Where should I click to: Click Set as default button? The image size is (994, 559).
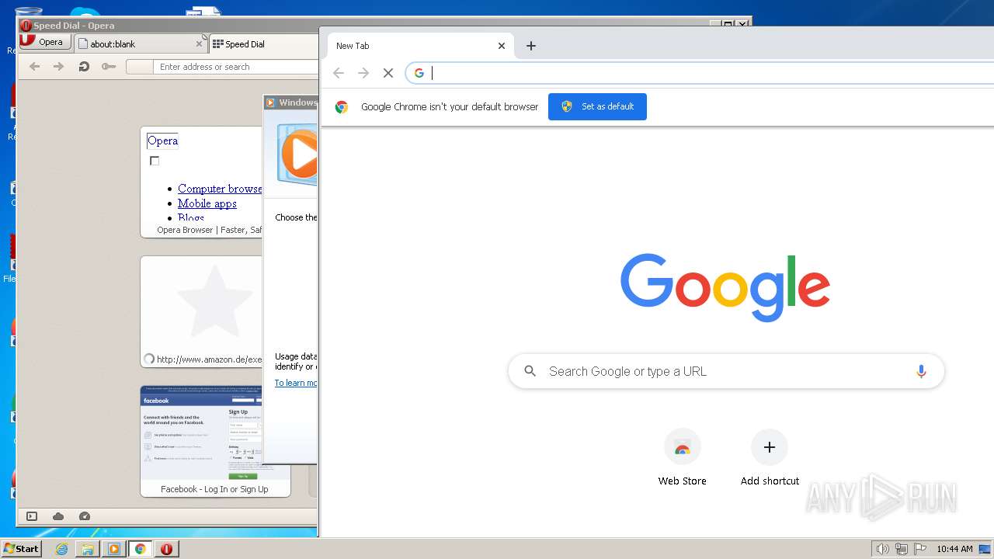coord(597,106)
